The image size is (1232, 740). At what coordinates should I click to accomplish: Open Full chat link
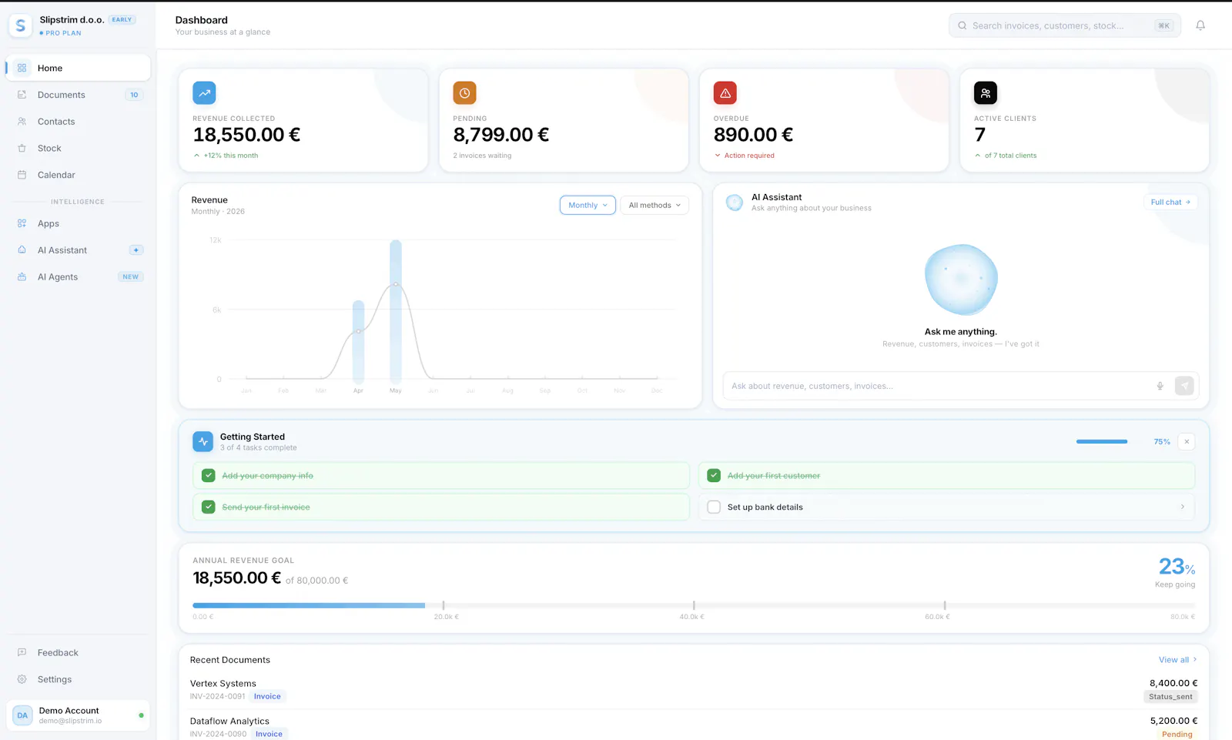click(x=1170, y=203)
